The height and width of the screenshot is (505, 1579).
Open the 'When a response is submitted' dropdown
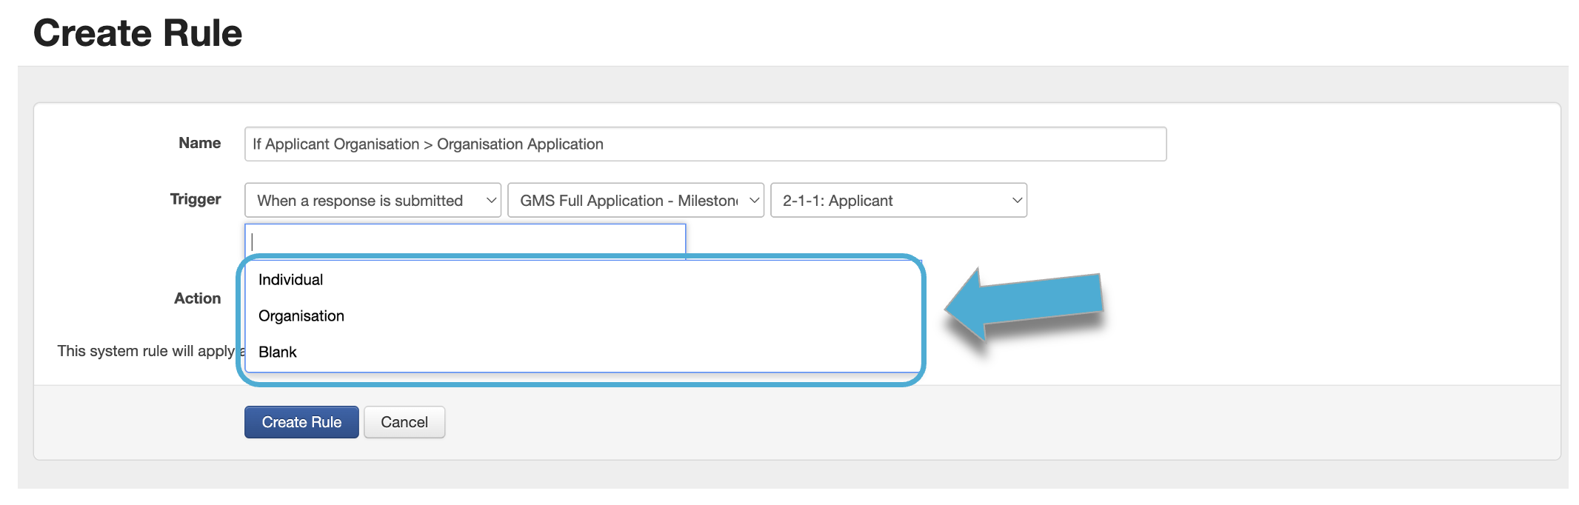[372, 201]
